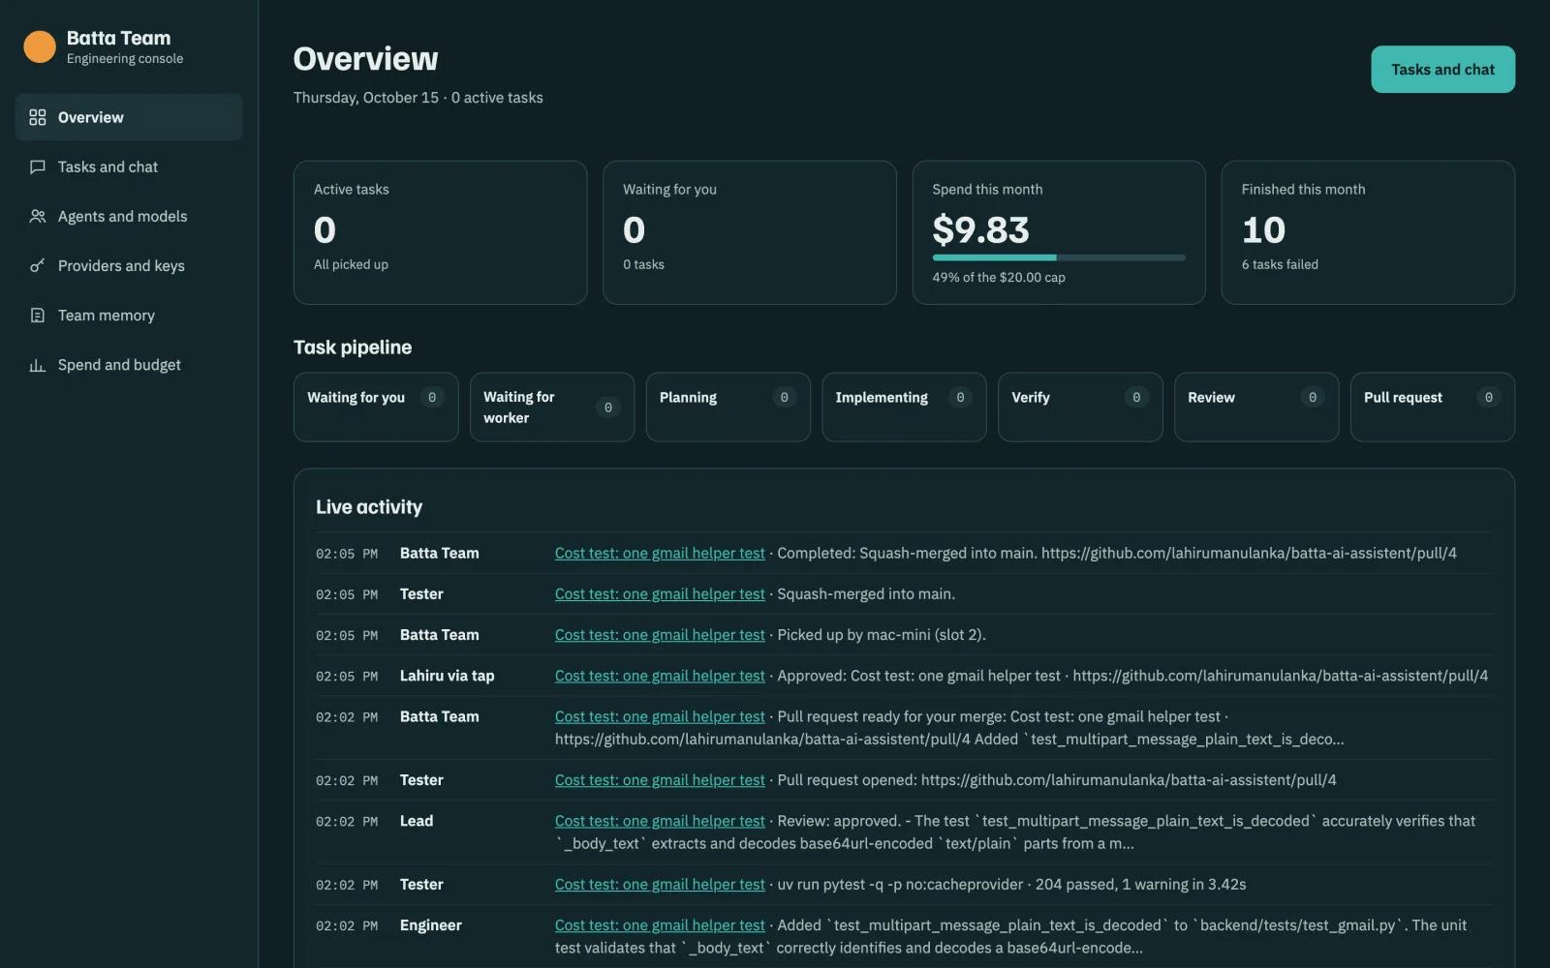Open task link in Lahiru via tap row
Image resolution: width=1550 pixels, height=968 pixels.
pos(660,676)
